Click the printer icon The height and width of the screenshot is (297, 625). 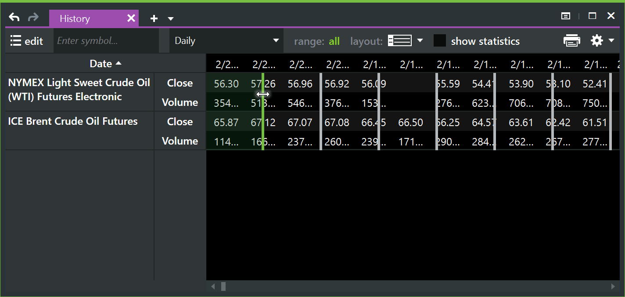572,41
